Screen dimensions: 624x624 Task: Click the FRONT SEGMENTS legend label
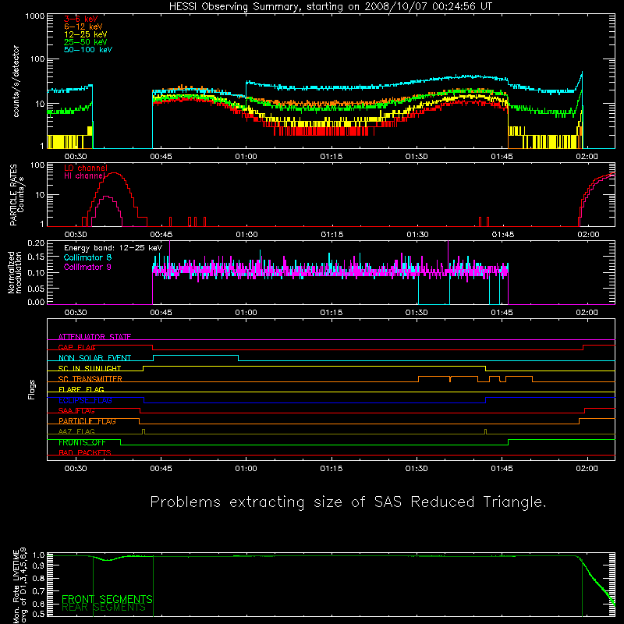107,599
